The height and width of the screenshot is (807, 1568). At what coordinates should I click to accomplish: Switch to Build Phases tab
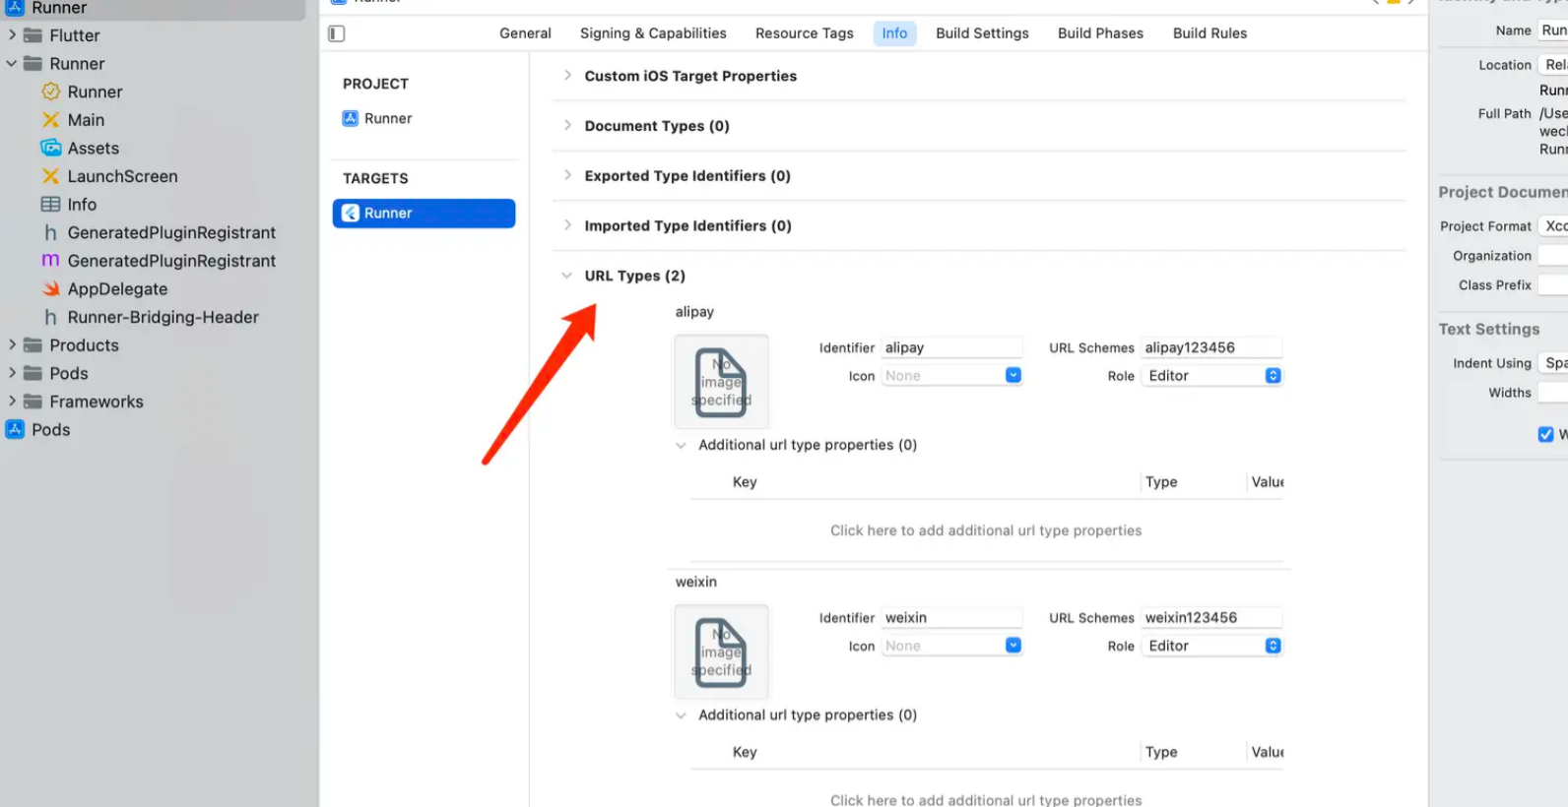tap(1100, 33)
